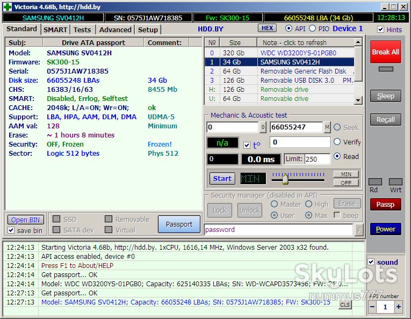Click the green cross Victoria app icon
Screen dimensions: 411x319
pos(8,7)
